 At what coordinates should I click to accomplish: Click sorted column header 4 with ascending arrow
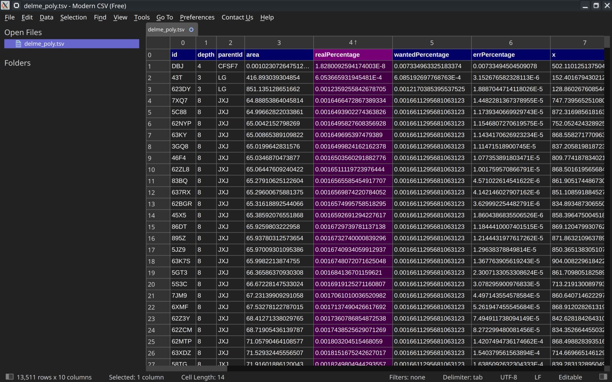[353, 43]
